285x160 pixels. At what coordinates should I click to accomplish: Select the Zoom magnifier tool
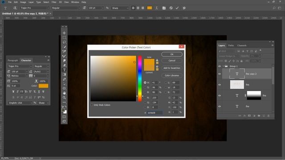tap(64, 98)
